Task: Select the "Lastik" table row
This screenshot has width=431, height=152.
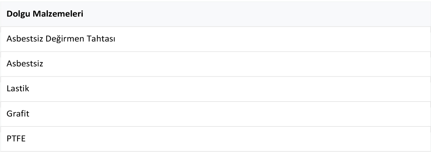Action: (18, 89)
